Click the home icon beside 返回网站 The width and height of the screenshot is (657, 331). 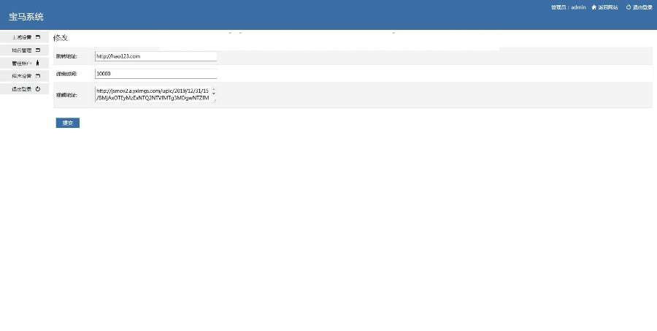pyautogui.click(x=594, y=7)
